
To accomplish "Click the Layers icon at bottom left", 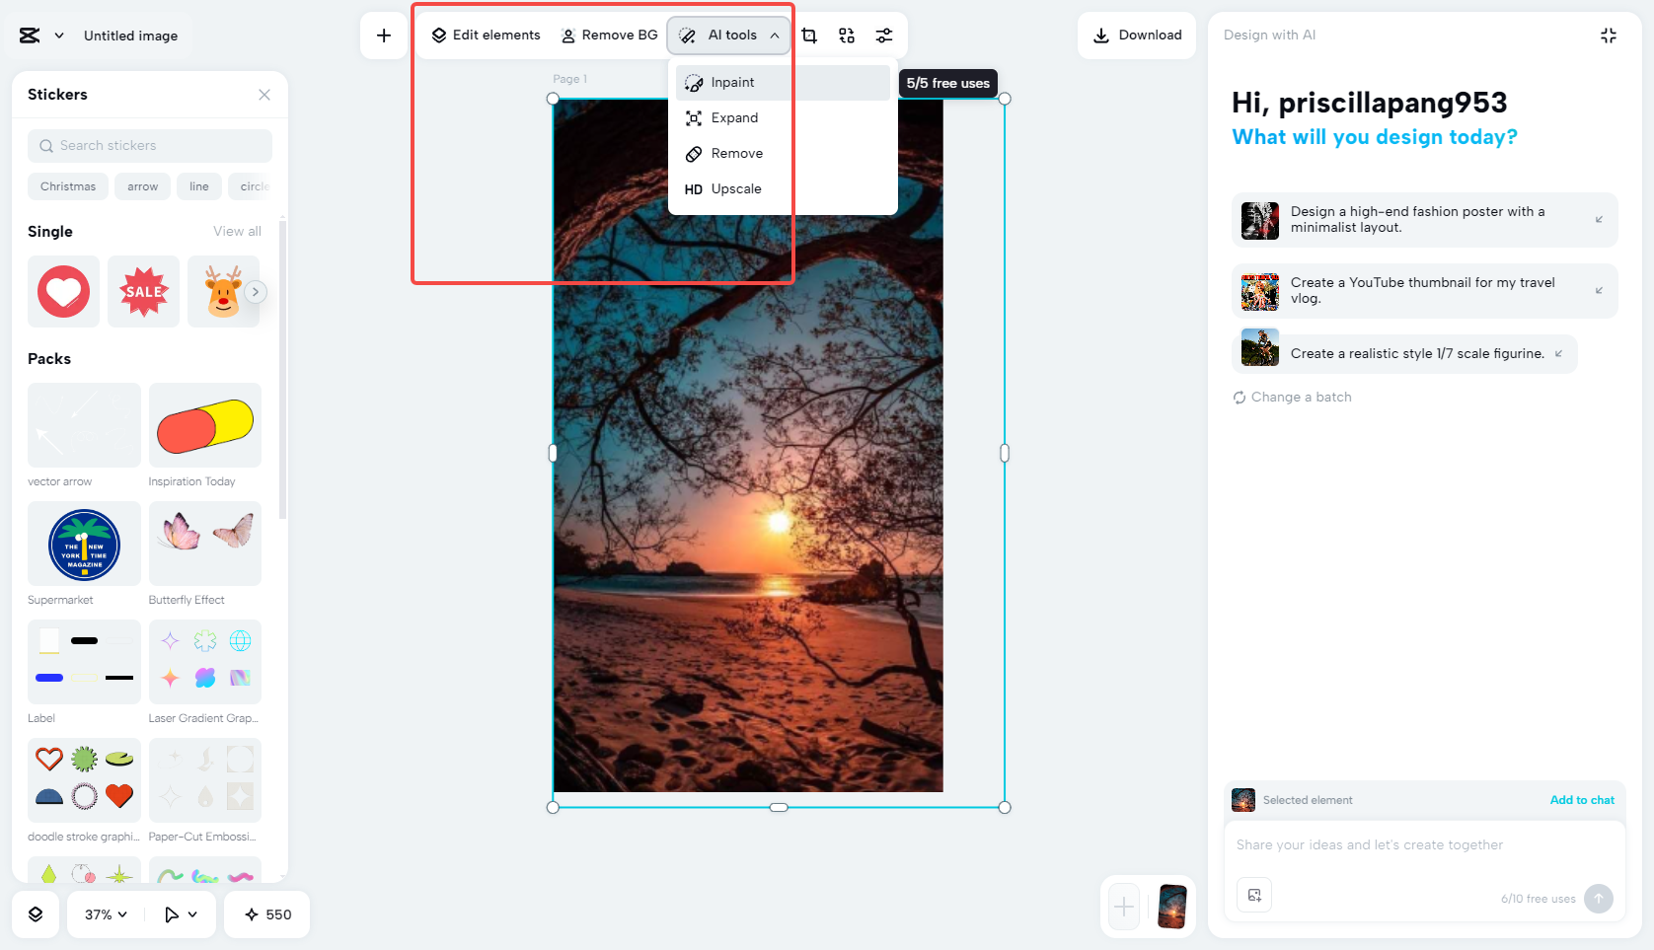I will (x=36, y=914).
